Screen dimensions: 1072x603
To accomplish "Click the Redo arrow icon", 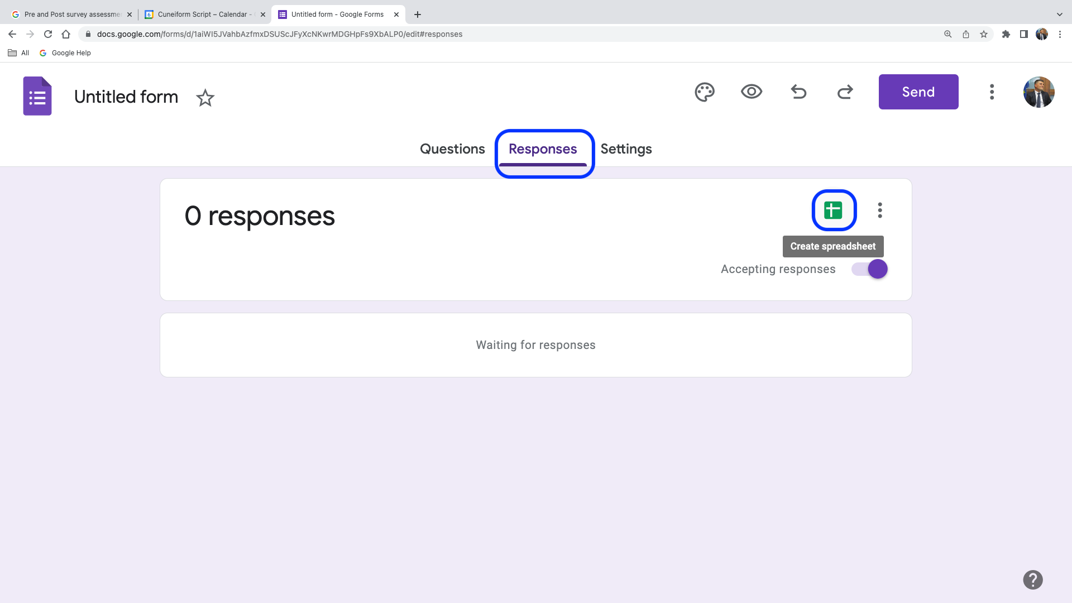I will (x=845, y=92).
